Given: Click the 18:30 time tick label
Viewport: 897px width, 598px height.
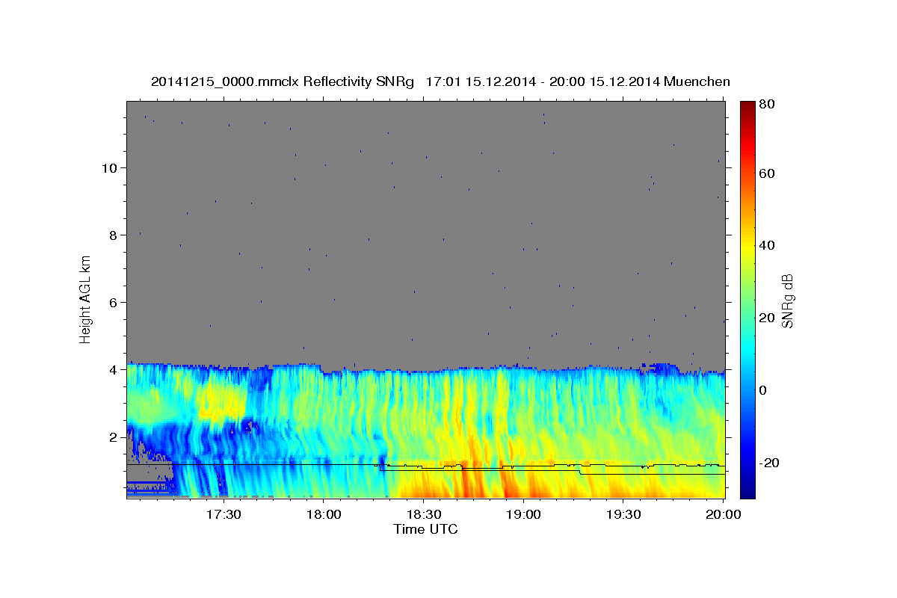Looking at the screenshot, I should pos(423,515).
